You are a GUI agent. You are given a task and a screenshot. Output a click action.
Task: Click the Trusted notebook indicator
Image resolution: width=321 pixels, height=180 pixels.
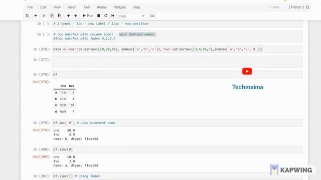(274, 7)
